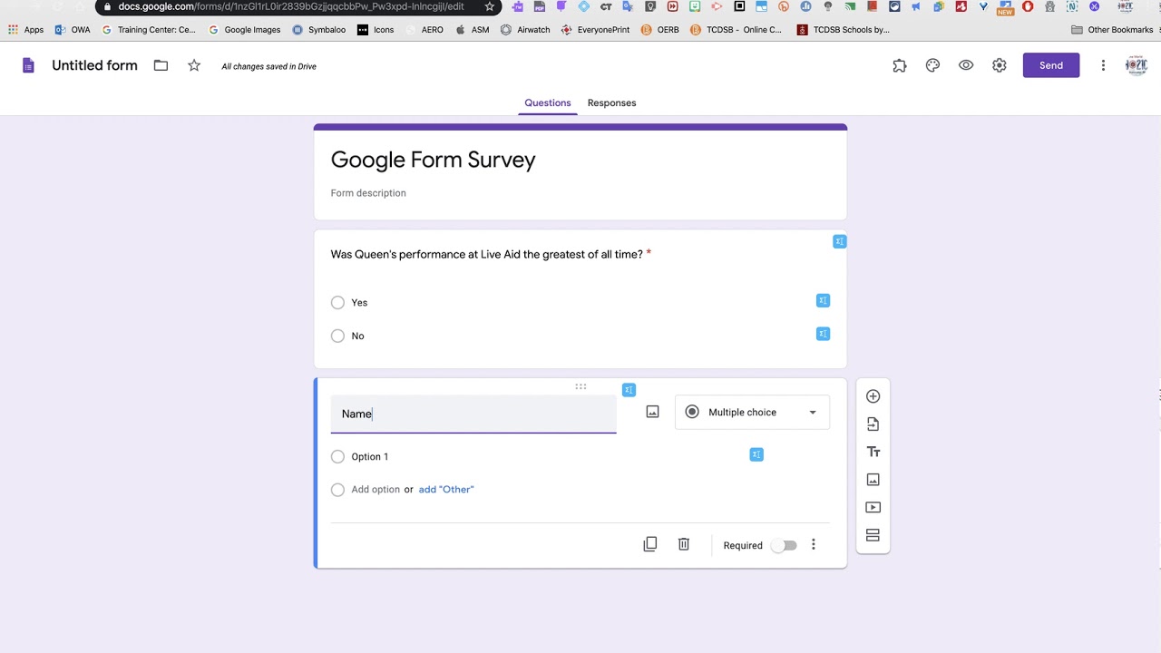Open form more options menu near Send
Screen dimensions: 1161x653
pyautogui.click(x=1103, y=65)
